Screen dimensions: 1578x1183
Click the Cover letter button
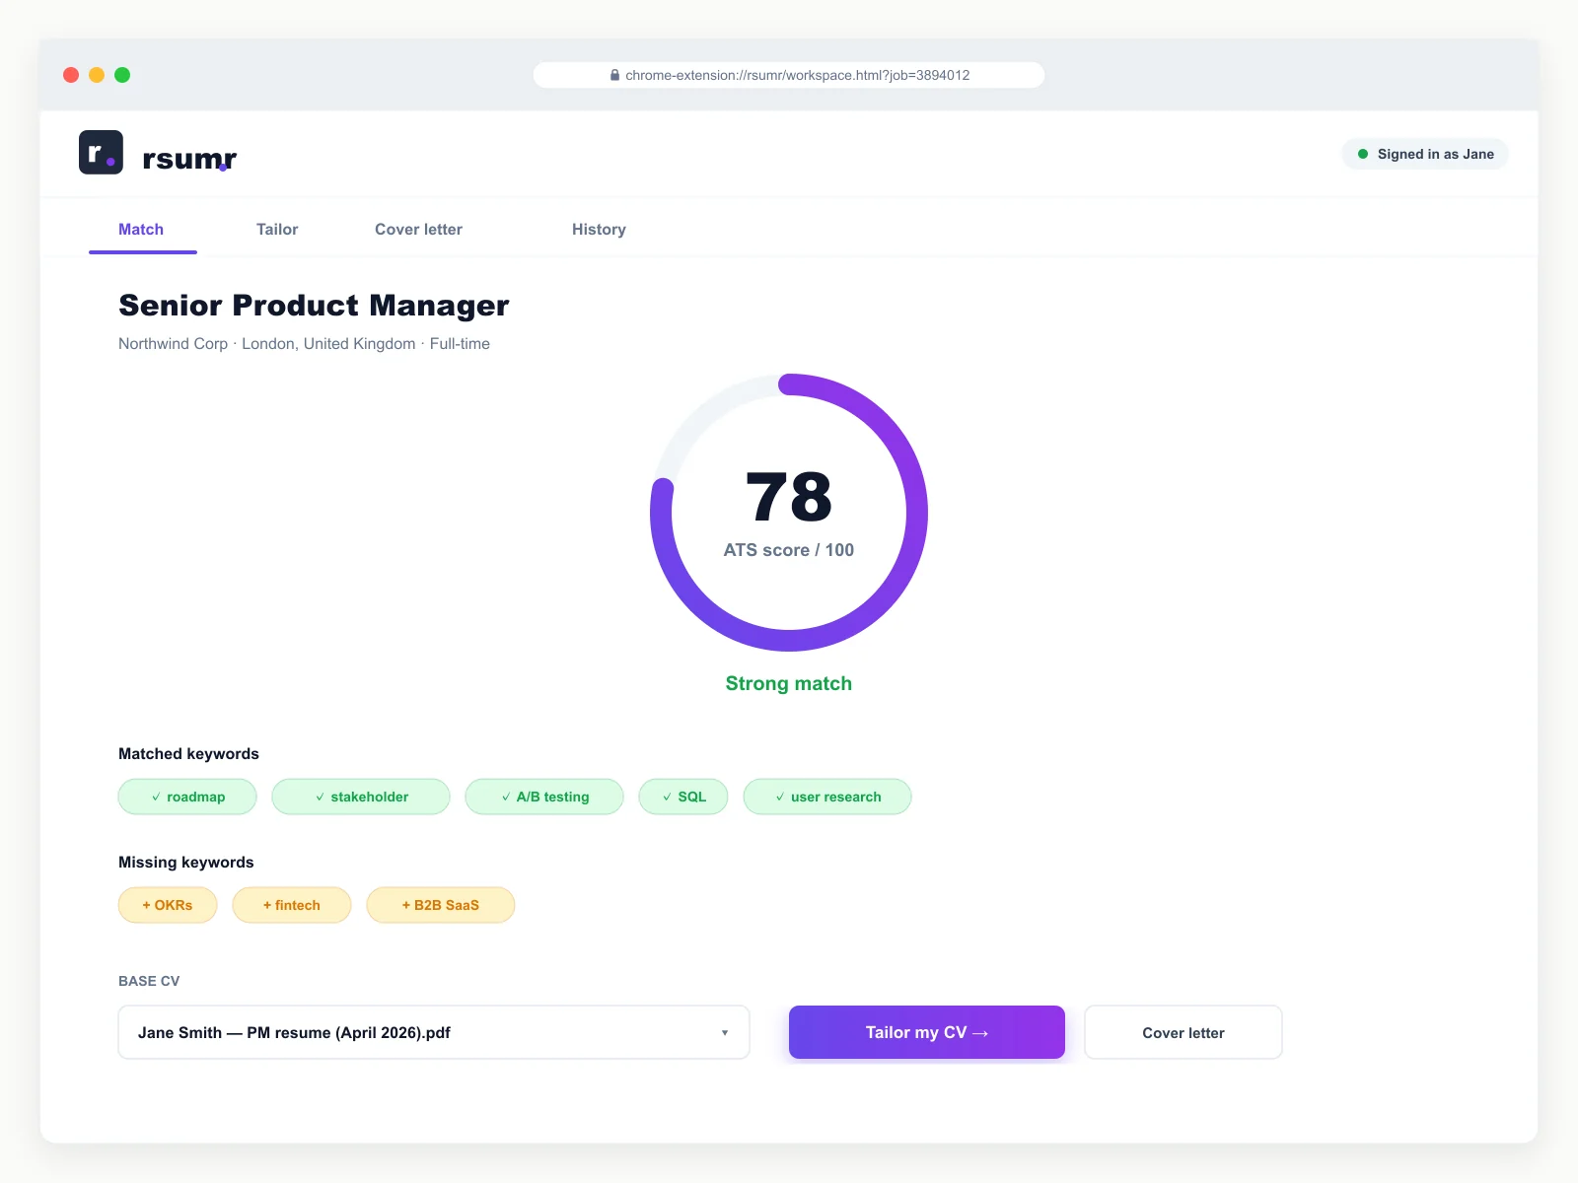[1183, 1032]
